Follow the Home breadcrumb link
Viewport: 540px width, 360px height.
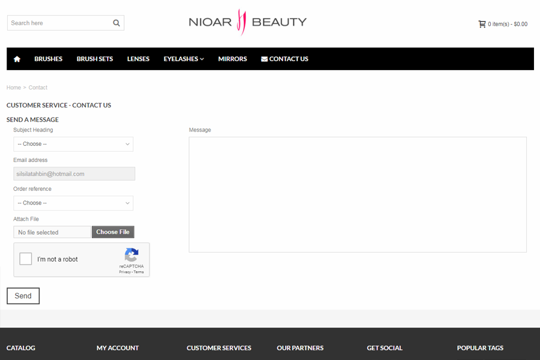point(14,88)
